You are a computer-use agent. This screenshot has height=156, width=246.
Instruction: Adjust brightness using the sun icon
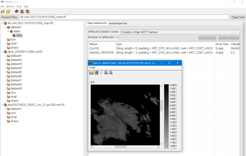coord(101,73)
